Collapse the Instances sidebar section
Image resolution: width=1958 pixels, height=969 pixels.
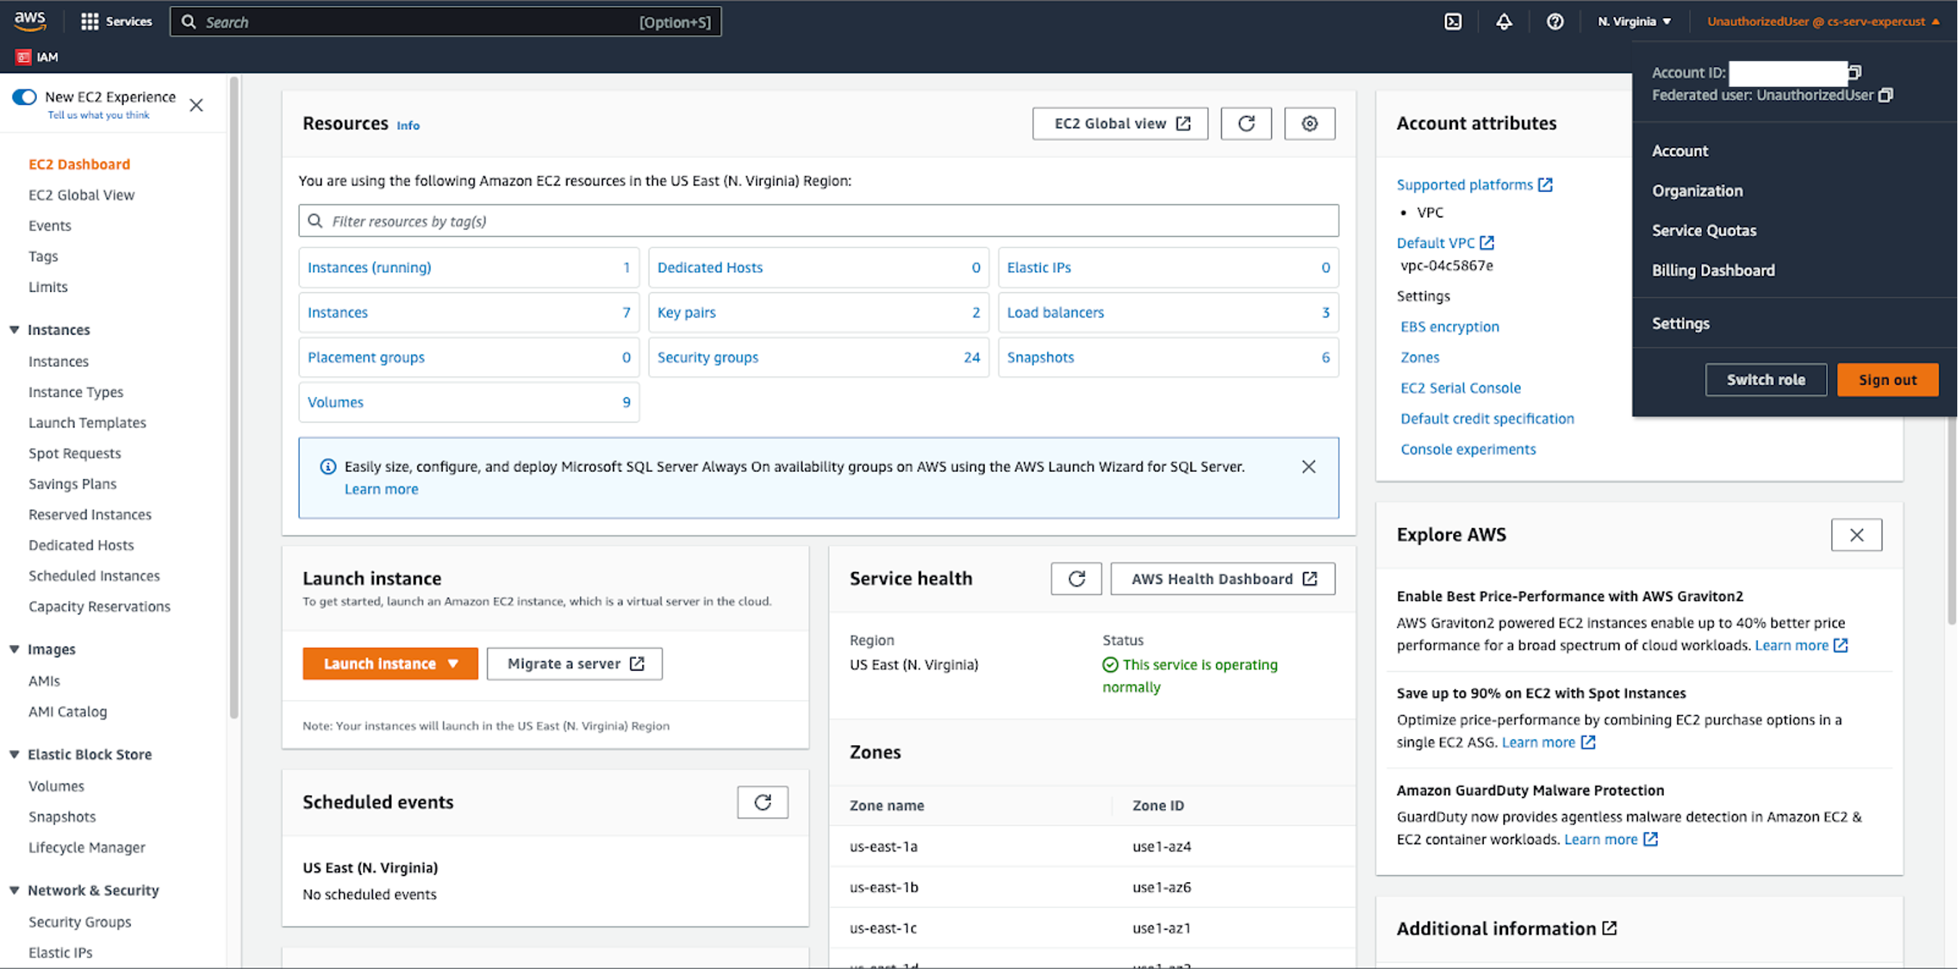14,329
